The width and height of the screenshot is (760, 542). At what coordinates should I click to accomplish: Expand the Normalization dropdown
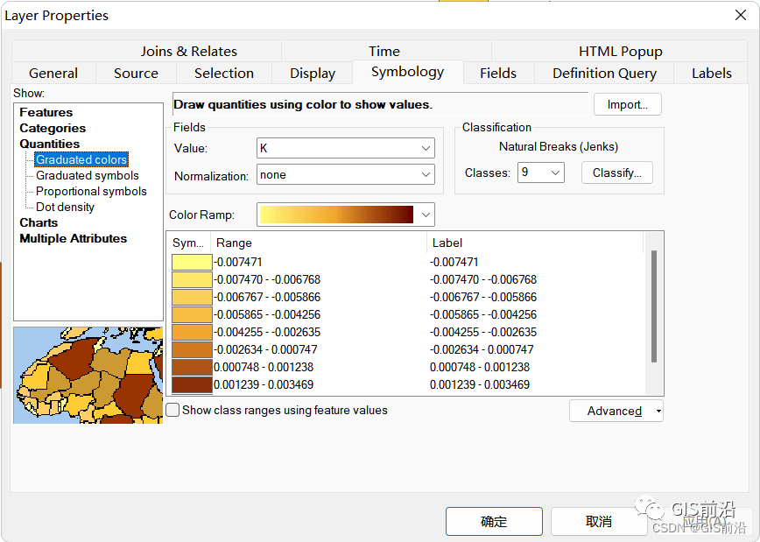click(x=426, y=174)
